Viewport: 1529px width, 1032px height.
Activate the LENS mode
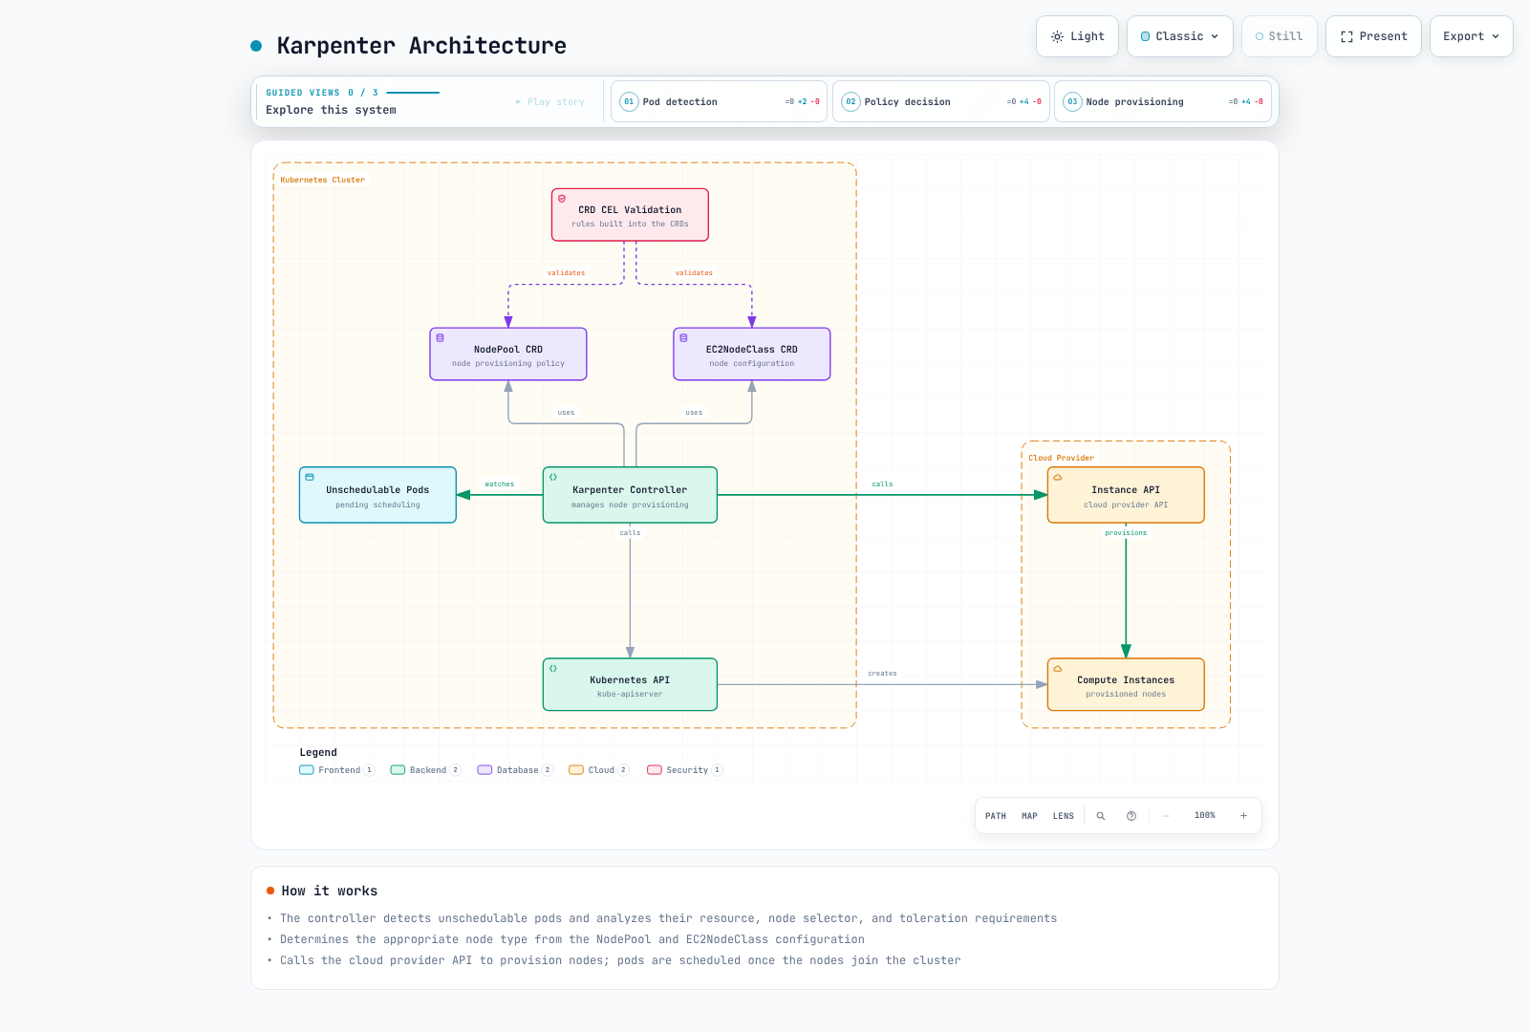pyautogui.click(x=1064, y=816)
